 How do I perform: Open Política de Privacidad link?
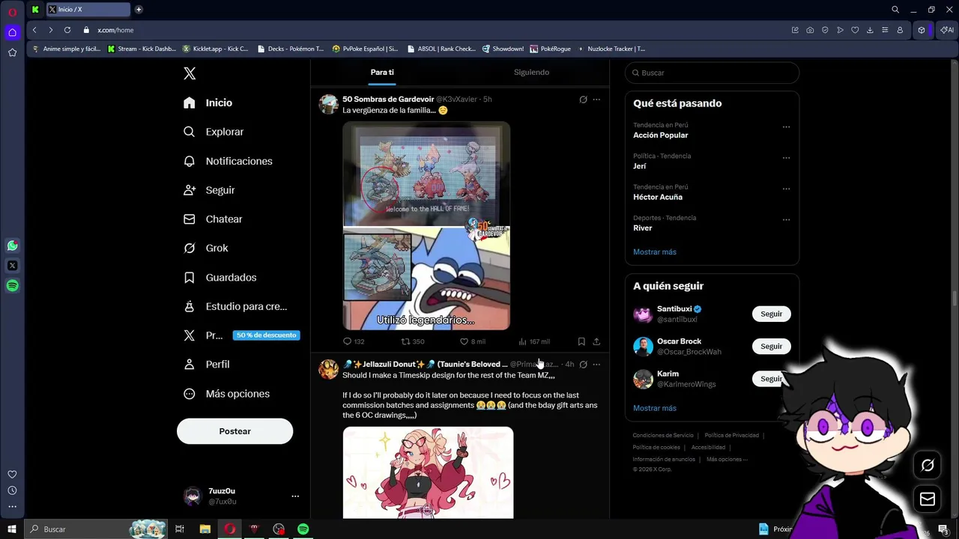tap(732, 436)
